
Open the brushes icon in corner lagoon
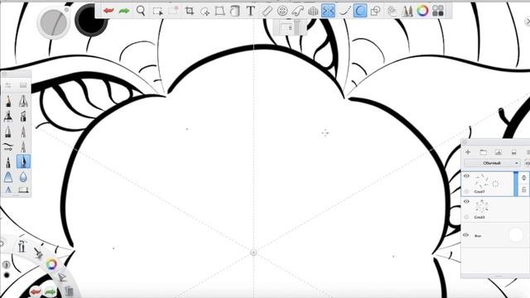(x=38, y=252)
